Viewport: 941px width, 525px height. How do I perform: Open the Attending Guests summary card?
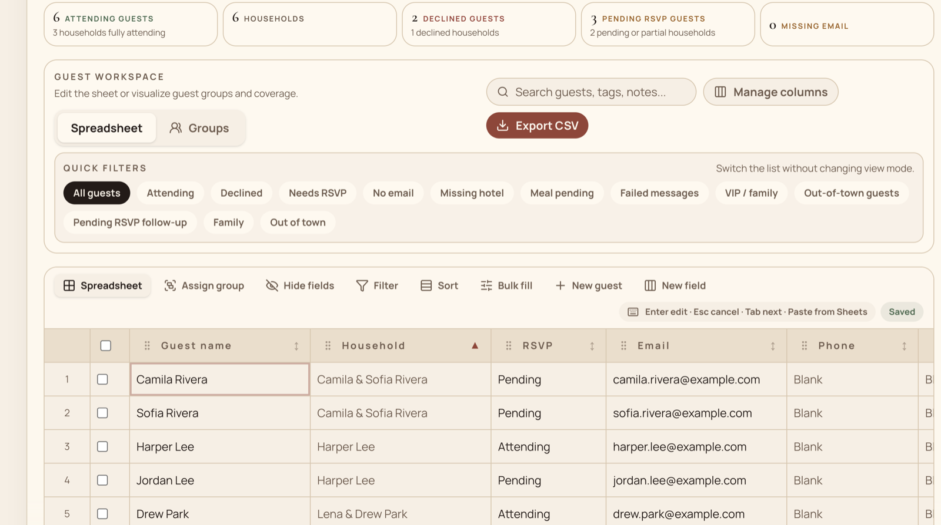point(131,25)
